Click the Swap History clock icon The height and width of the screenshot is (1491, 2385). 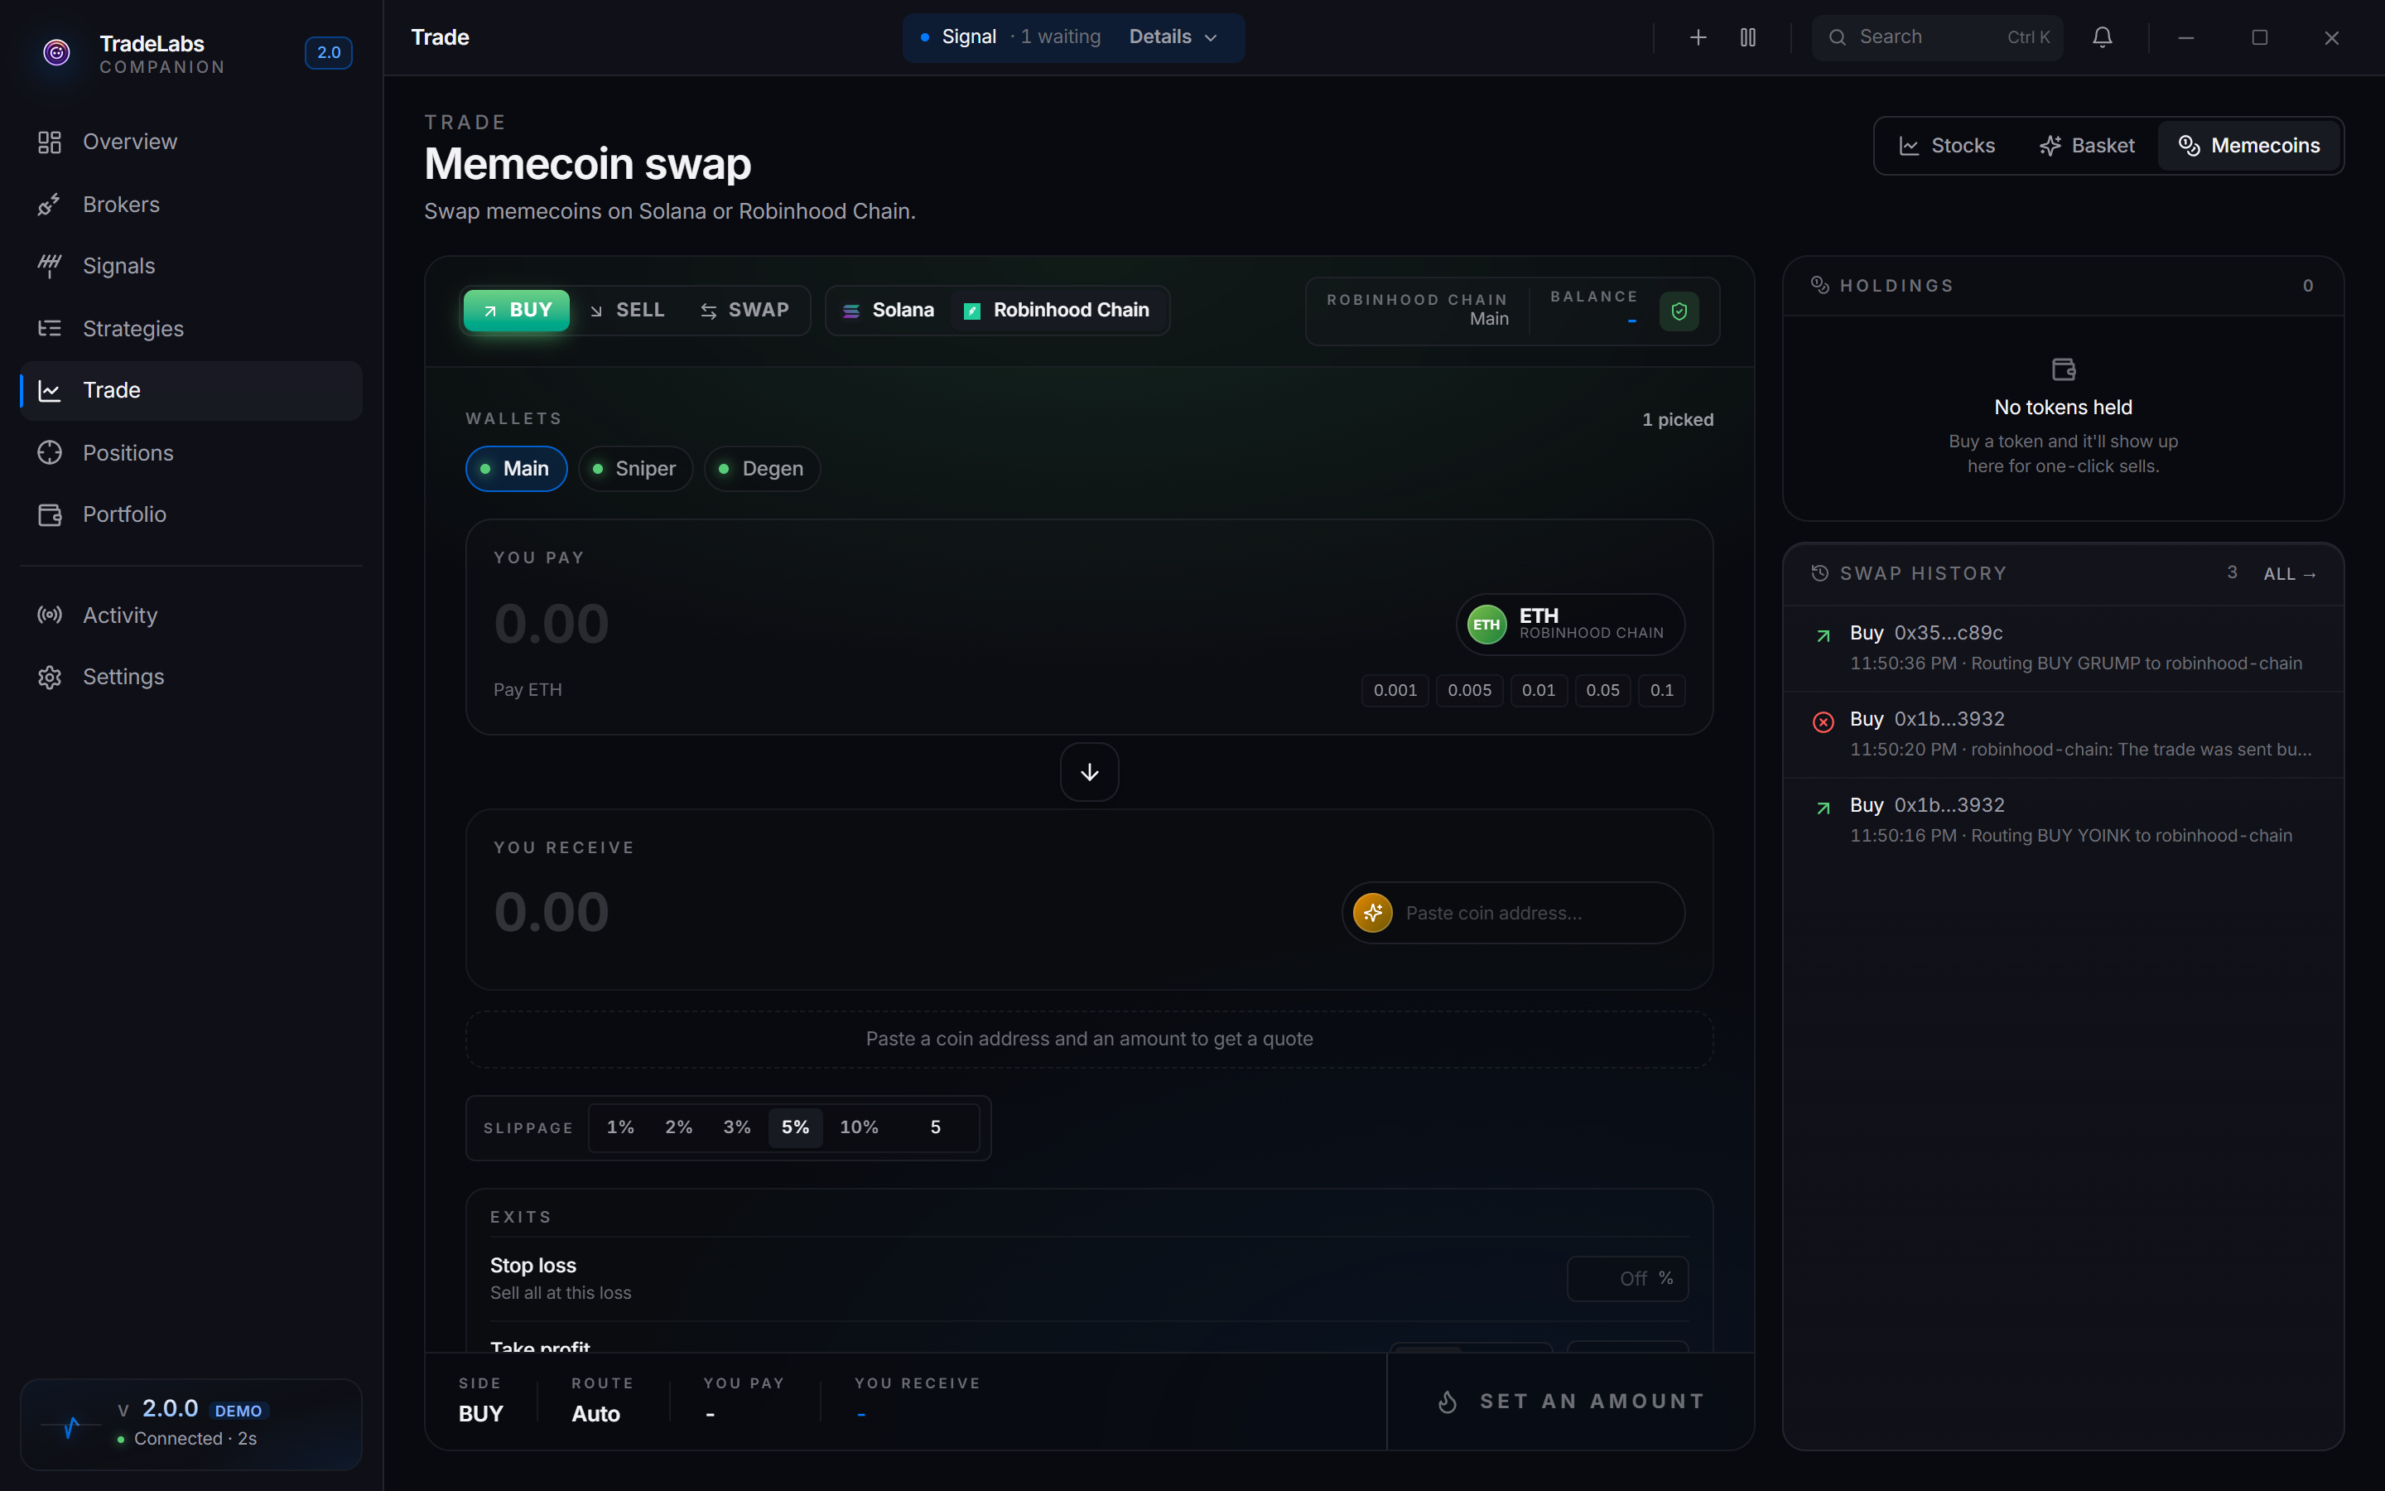pyautogui.click(x=1819, y=573)
